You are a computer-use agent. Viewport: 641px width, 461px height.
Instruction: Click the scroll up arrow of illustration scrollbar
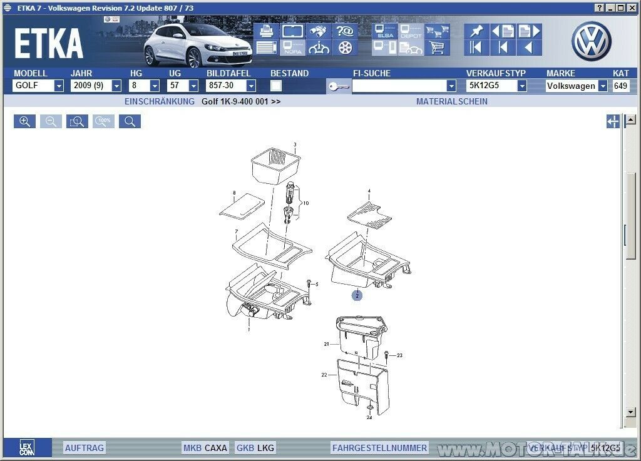[x=631, y=119]
